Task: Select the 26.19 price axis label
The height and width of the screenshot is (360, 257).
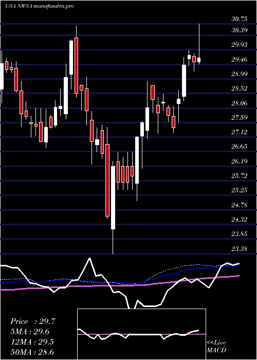Action: tap(240, 161)
